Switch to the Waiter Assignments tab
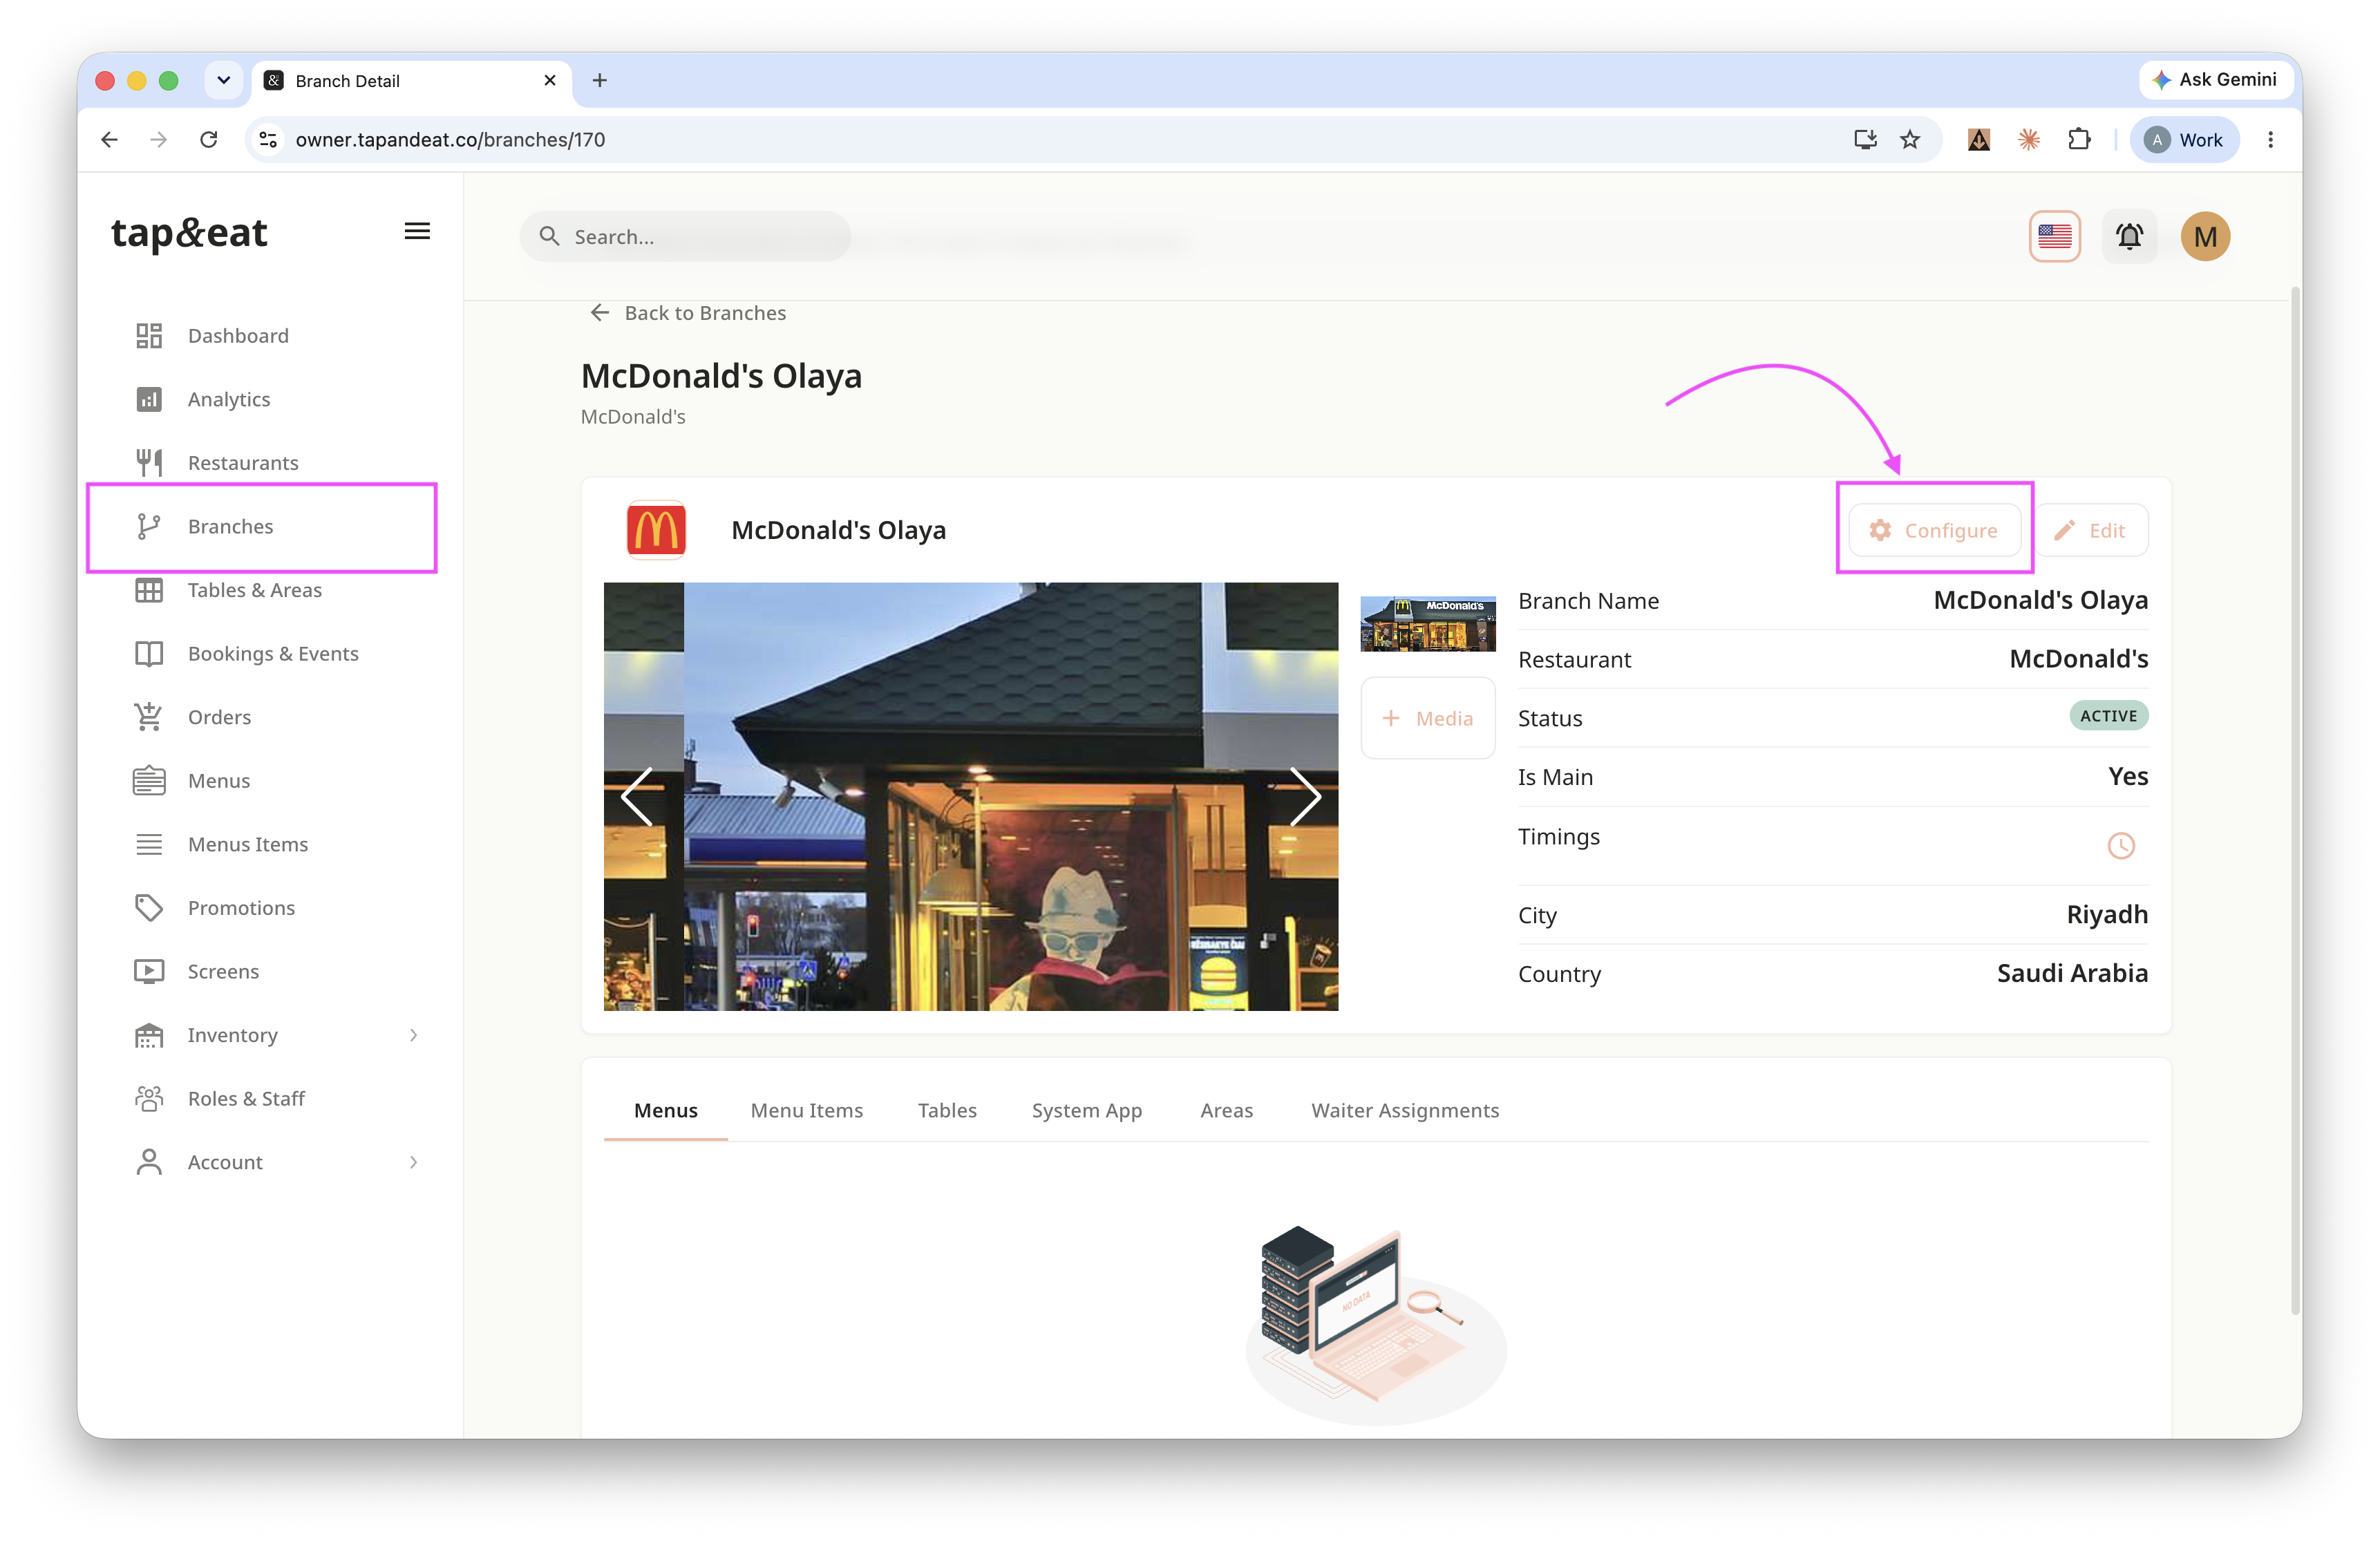Image resolution: width=2380 pixels, height=1541 pixels. pos(1404,1110)
